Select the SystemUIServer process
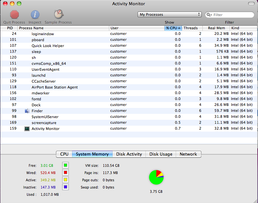 click(129, 116)
